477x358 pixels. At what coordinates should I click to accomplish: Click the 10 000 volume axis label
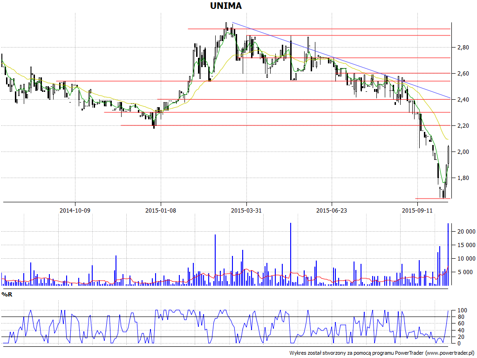(466, 259)
